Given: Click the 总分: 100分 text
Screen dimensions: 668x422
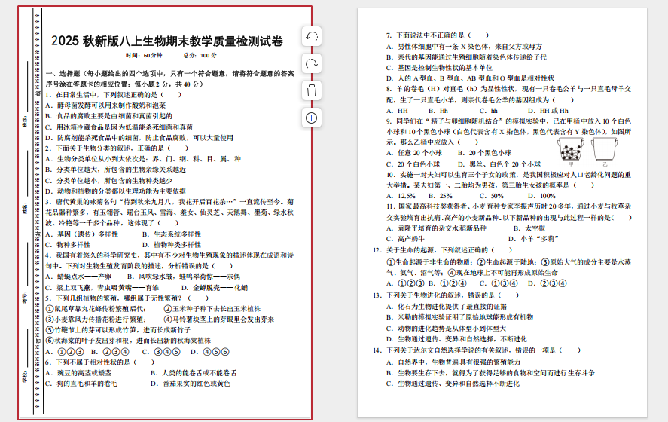Looking at the screenshot, I should [200, 56].
